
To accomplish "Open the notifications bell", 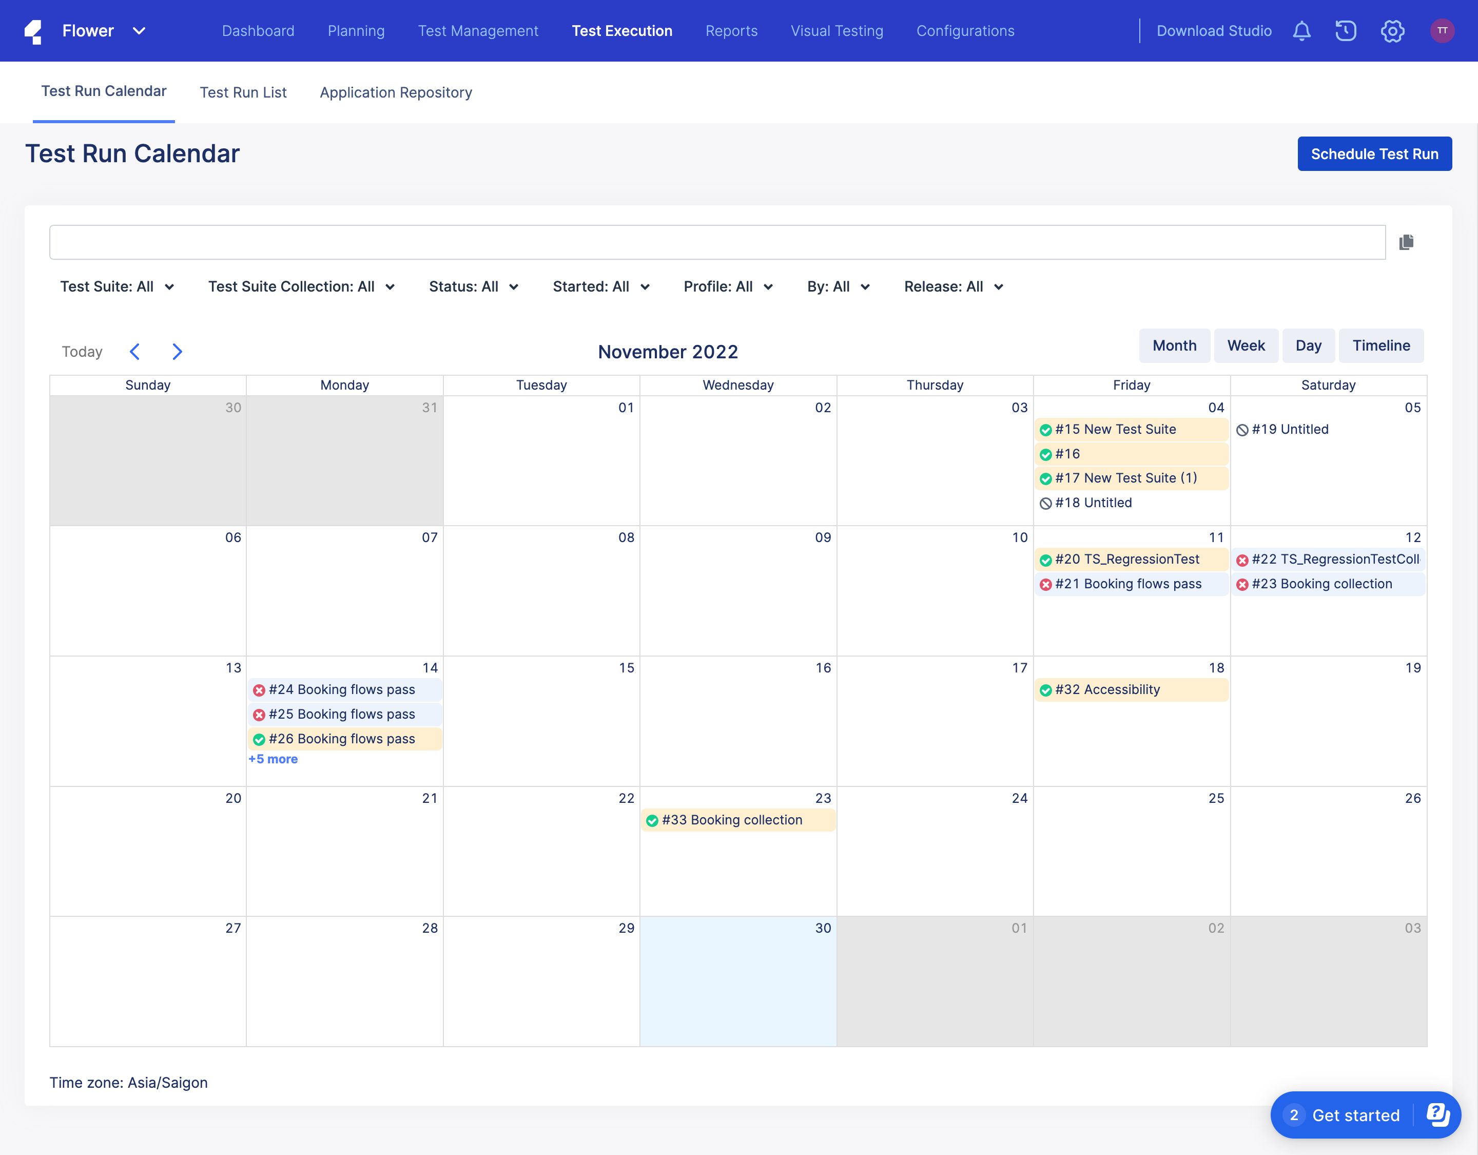I will point(1301,30).
